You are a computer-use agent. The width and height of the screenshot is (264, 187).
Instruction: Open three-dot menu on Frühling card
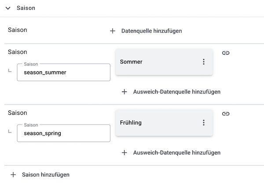click(204, 123)
